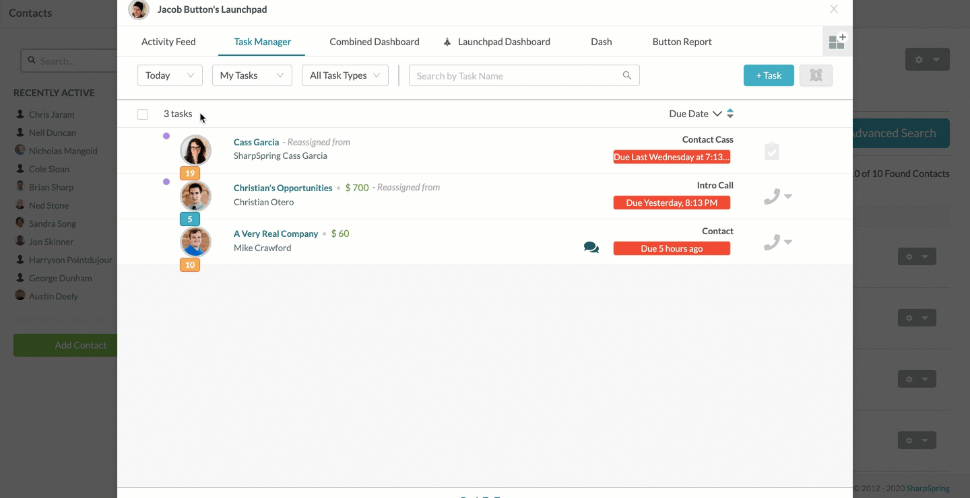Open chat bubbles icon for Mike Crawford task

click(x=591, y=248)
